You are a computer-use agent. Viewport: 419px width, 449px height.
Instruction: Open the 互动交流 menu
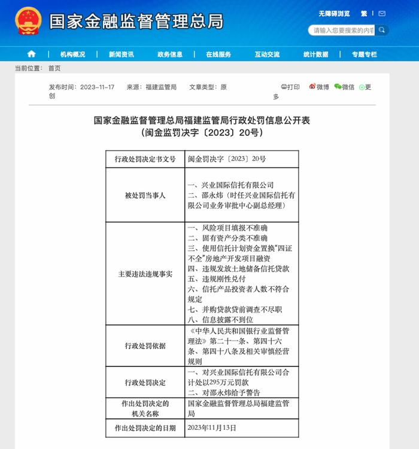[x=267, y=54]
